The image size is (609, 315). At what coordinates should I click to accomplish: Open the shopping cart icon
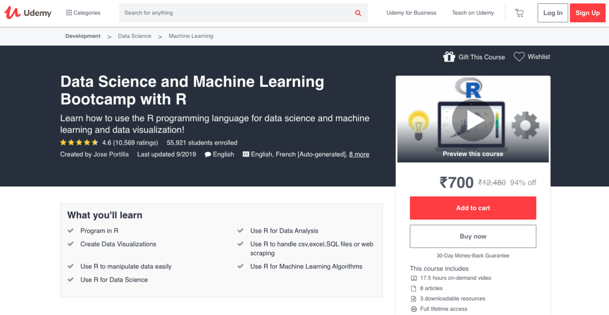point(519,13)
